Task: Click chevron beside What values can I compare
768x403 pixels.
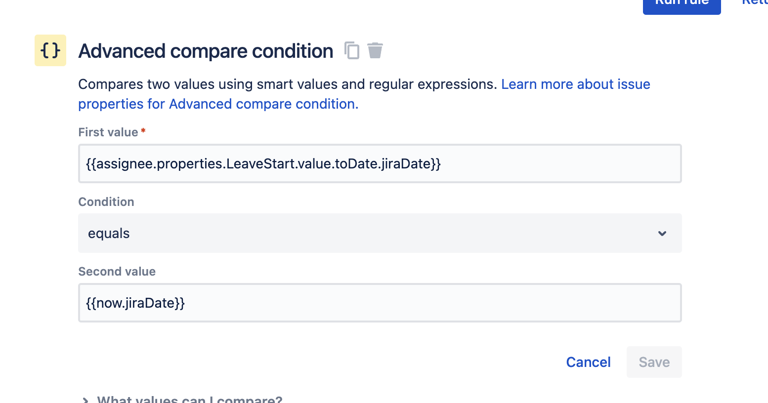Action: point(85,400)
